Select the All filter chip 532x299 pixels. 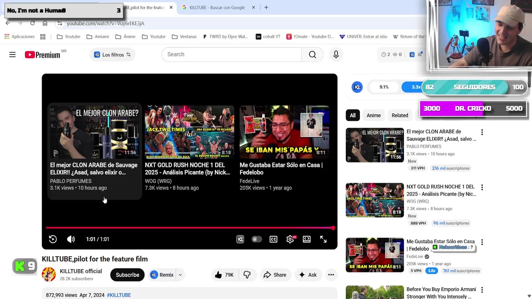(352, 115)
